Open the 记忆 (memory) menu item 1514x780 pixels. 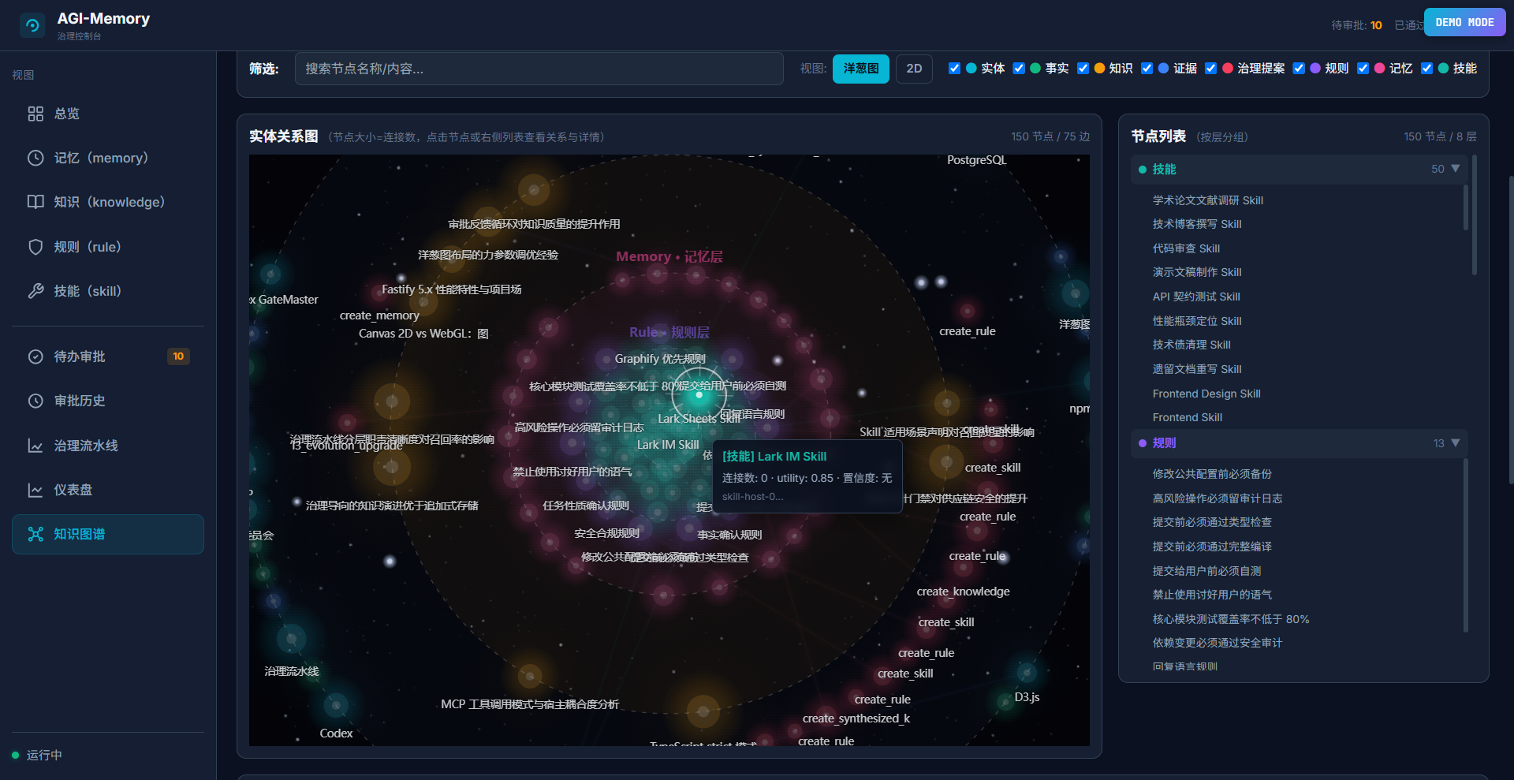pos(108,158)
